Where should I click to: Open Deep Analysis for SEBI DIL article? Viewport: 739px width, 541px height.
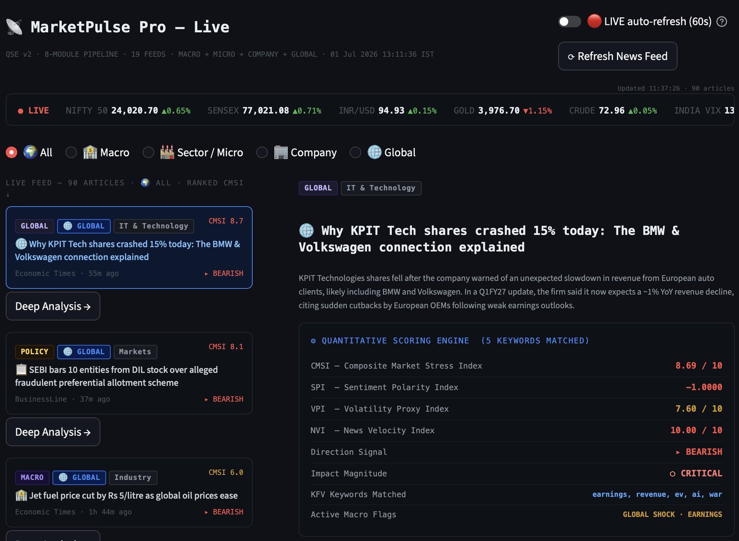(53, 432)
